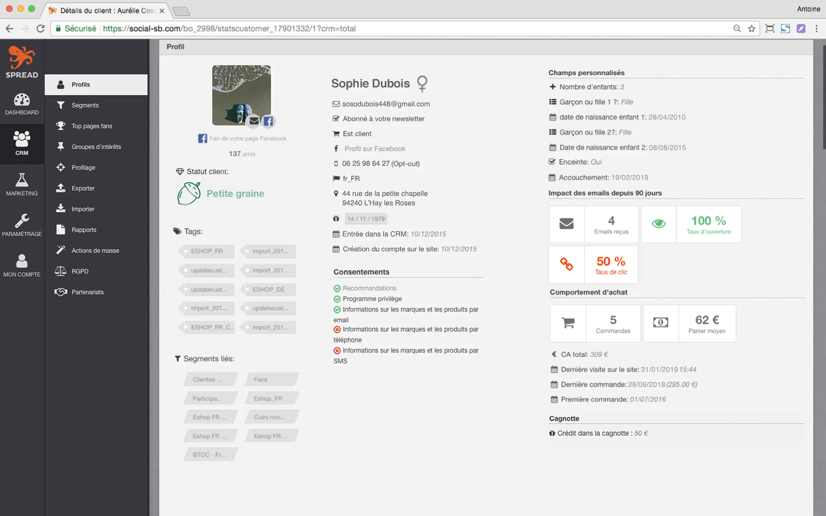Open the Mon Compte user icon
Screen dimensions: 826x516
click(x=22, y=261)
